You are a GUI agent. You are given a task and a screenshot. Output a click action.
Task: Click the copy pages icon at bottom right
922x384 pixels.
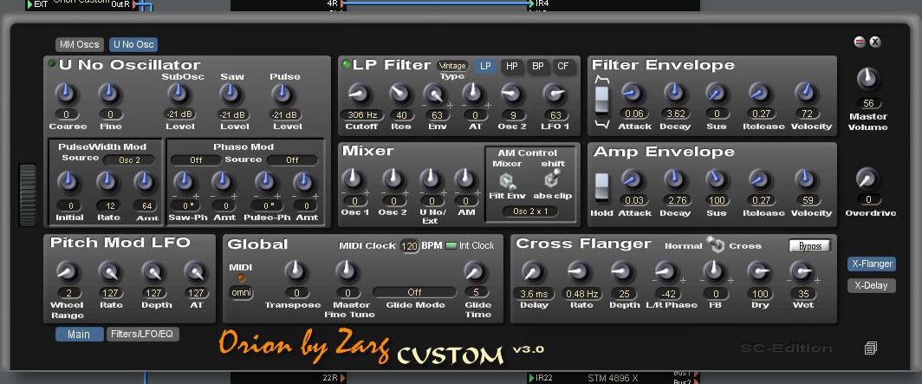[x=871, y=348]
